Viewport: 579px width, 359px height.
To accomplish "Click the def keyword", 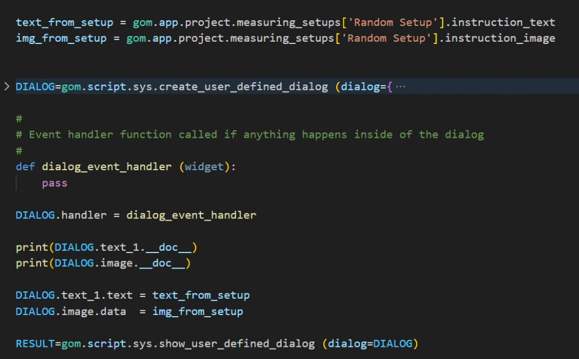I will (26, 167).
